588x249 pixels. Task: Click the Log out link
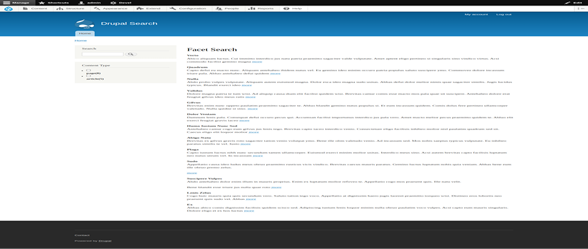[504, 15]
